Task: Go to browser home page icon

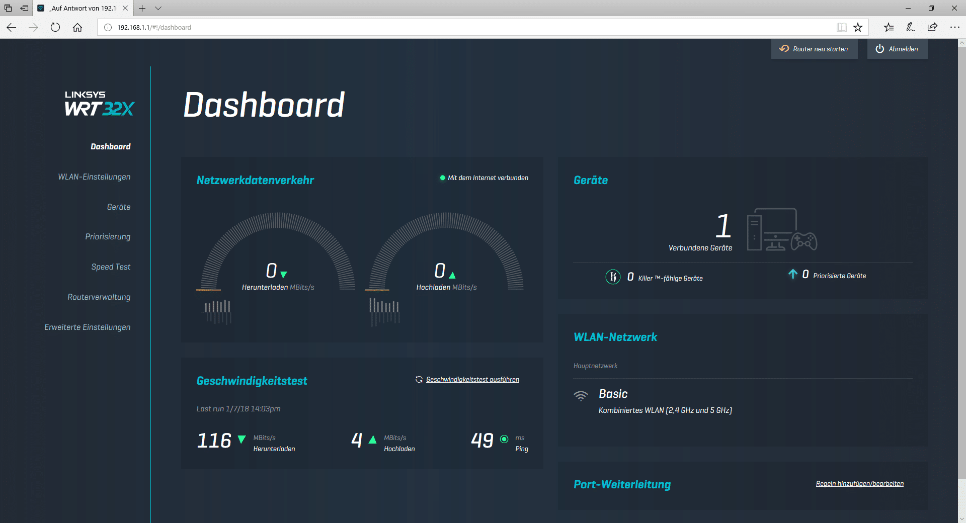Action: tap(77, 28)
